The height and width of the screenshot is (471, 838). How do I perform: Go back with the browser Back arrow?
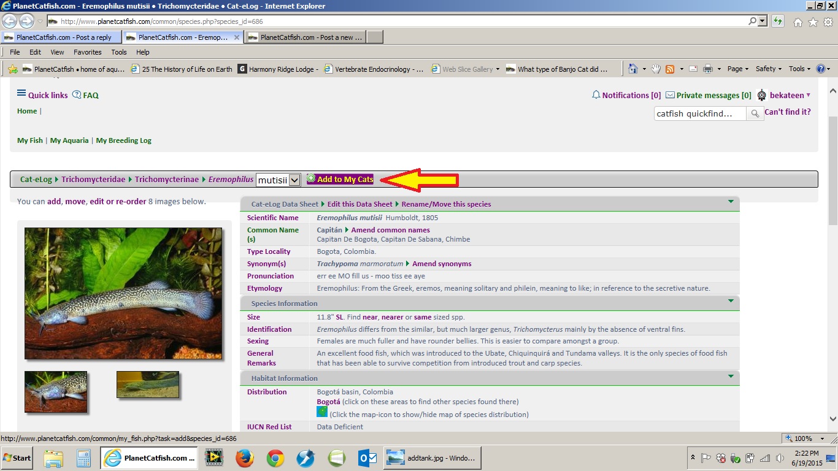[x=10, y=21]
